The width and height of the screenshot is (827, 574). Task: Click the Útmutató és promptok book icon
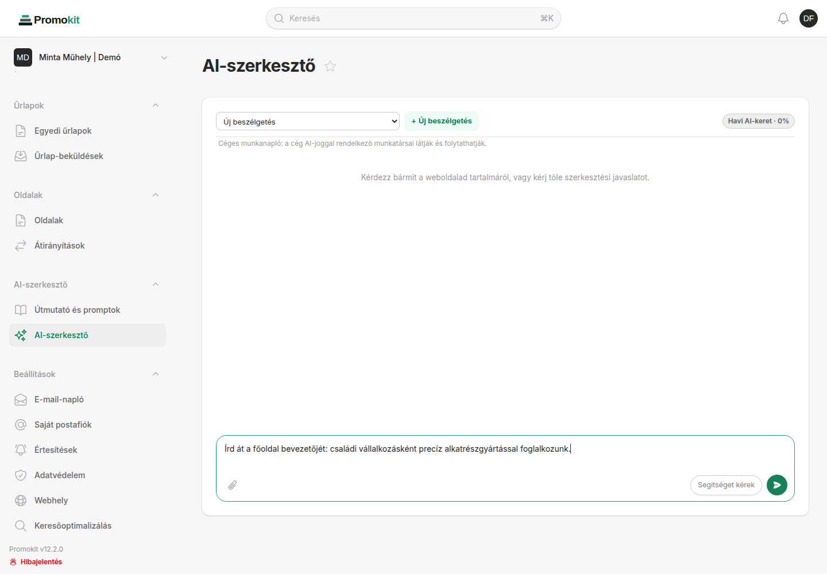[21, 310]
